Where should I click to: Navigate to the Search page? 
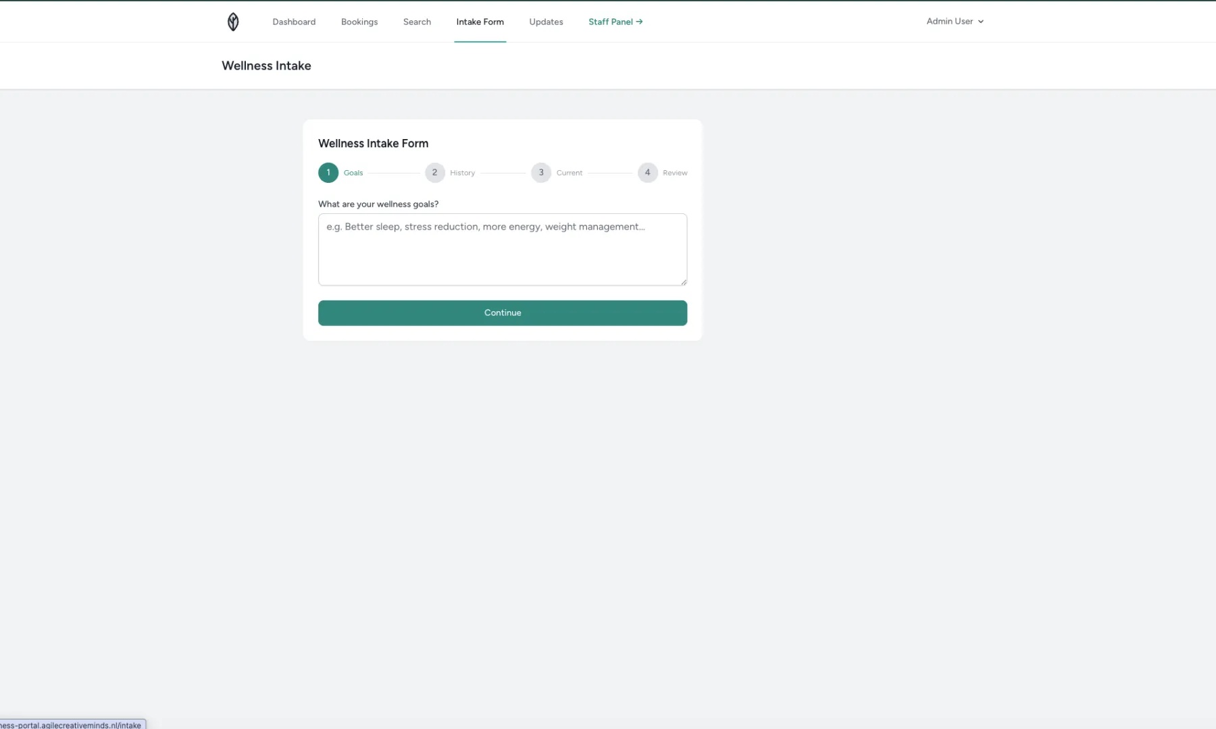416,22
